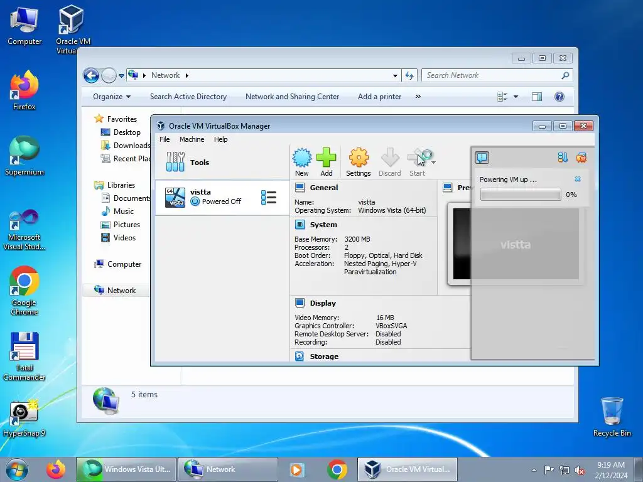Click the System section header

pyautogui.click(x=323, y=225)
